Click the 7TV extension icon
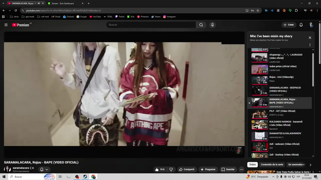The image size is (321, 180). click(266, 10)
